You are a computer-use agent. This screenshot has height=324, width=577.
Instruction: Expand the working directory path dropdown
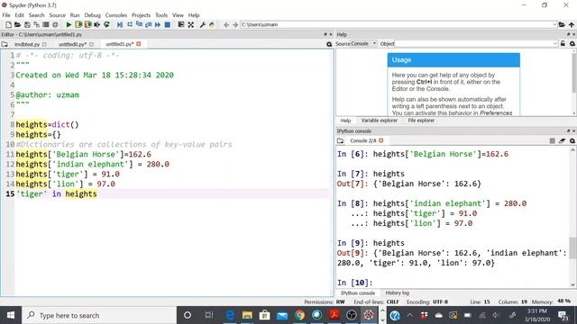tap(554, 24)
